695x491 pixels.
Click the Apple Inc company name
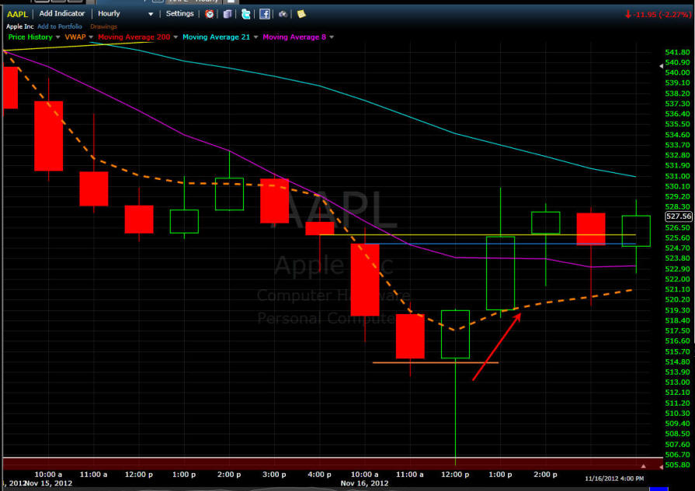pos(19,26)
